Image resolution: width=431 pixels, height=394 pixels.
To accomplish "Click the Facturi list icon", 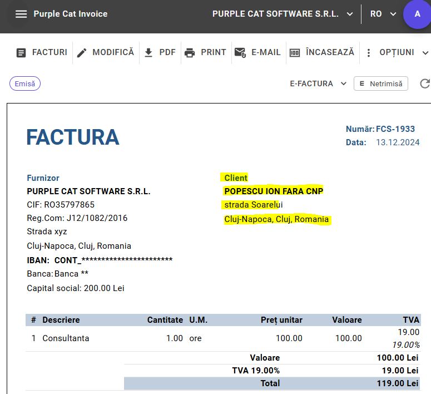I will tap(21, 52).
